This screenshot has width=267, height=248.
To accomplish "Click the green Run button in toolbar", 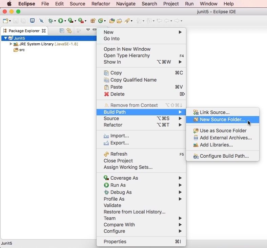I will (x=60, y=21).
